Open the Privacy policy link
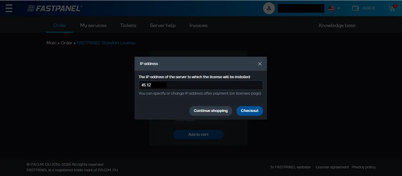The width and height of the screenshot is (402, 176). tap(363, 167)
